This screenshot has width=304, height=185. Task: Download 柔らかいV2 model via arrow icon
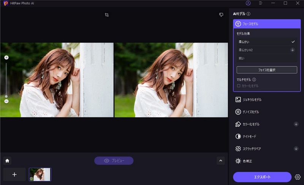tap(293, 50)
